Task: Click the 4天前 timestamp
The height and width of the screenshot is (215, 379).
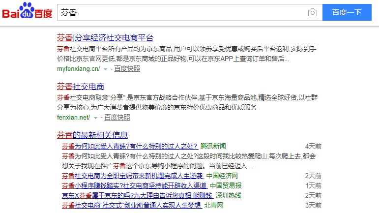Action: 313,146
